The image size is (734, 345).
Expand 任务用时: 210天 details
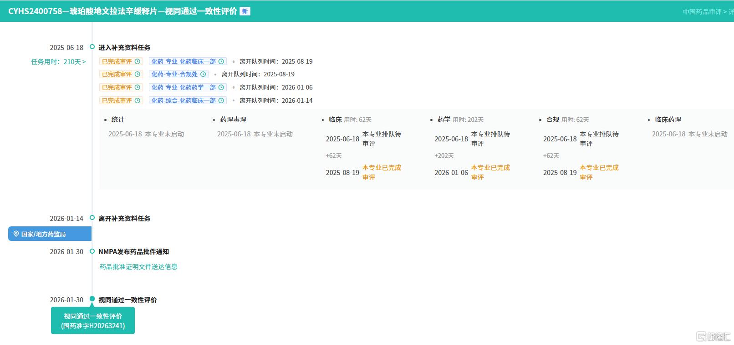(x=58, y=62)
